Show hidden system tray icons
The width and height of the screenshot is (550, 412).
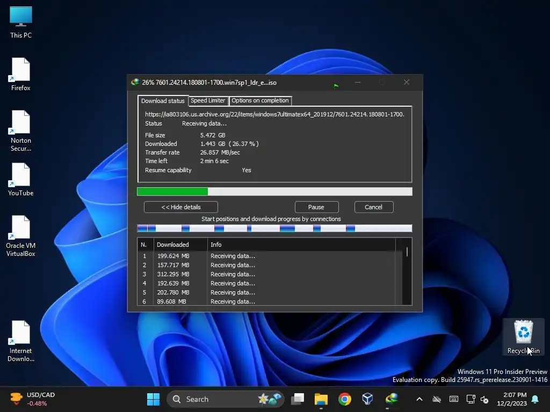[x=419, y=399]
